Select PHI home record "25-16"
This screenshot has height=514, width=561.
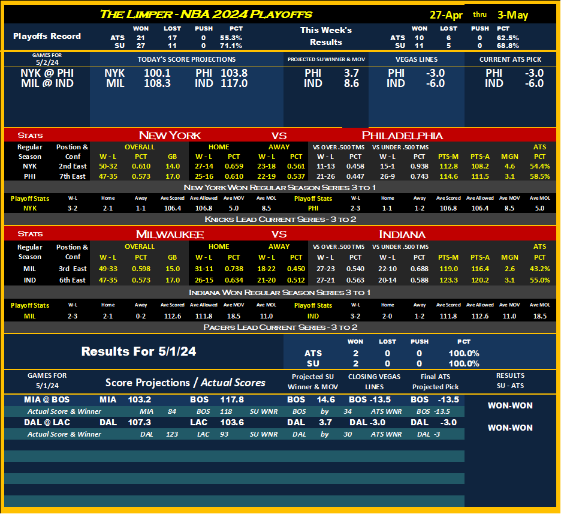[x=204, y=176]
